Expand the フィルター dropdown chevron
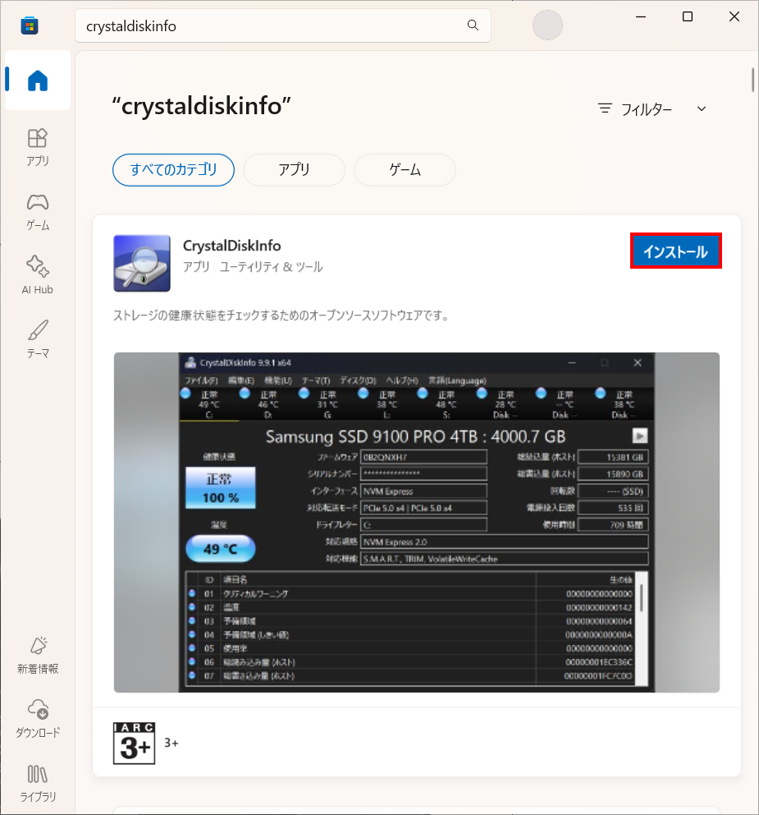Viewport: 759px width, 815px height. pos(702,108)
